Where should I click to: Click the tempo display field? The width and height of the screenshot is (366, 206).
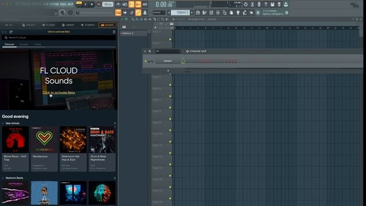(x=108, y=4)
